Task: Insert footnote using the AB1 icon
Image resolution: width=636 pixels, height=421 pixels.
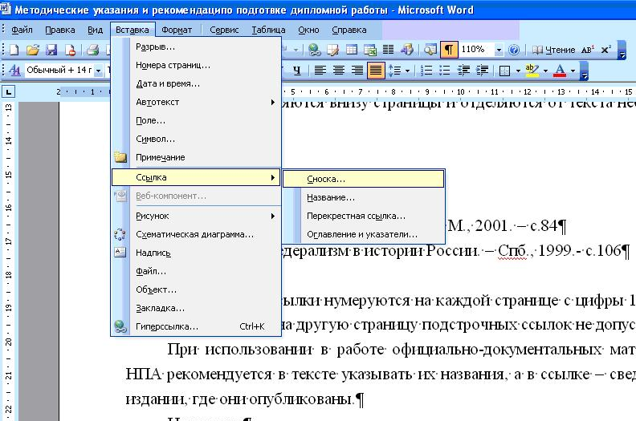Action: point(588,50)
